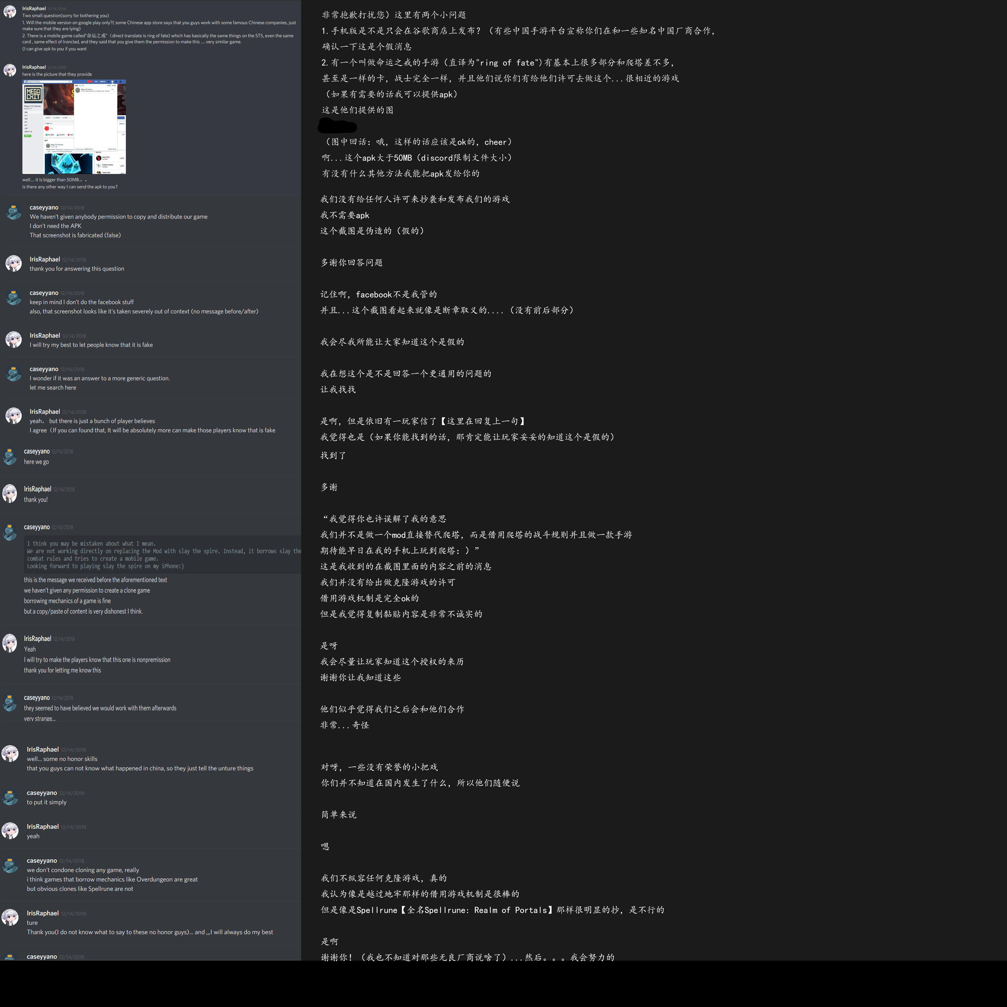Click IrisRaphael username above 'here is the picture'
Image resolution: width=1007 pixels, height=1007 pixels.
pos(34,67)
